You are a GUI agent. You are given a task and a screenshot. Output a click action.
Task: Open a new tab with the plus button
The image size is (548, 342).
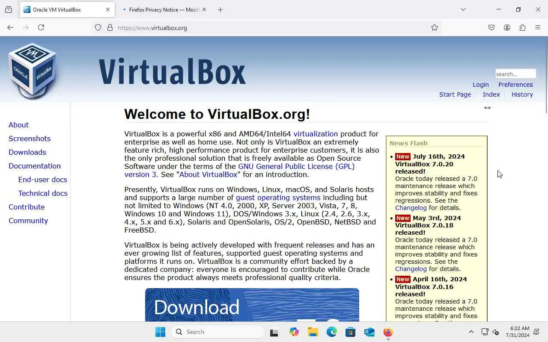220,9
